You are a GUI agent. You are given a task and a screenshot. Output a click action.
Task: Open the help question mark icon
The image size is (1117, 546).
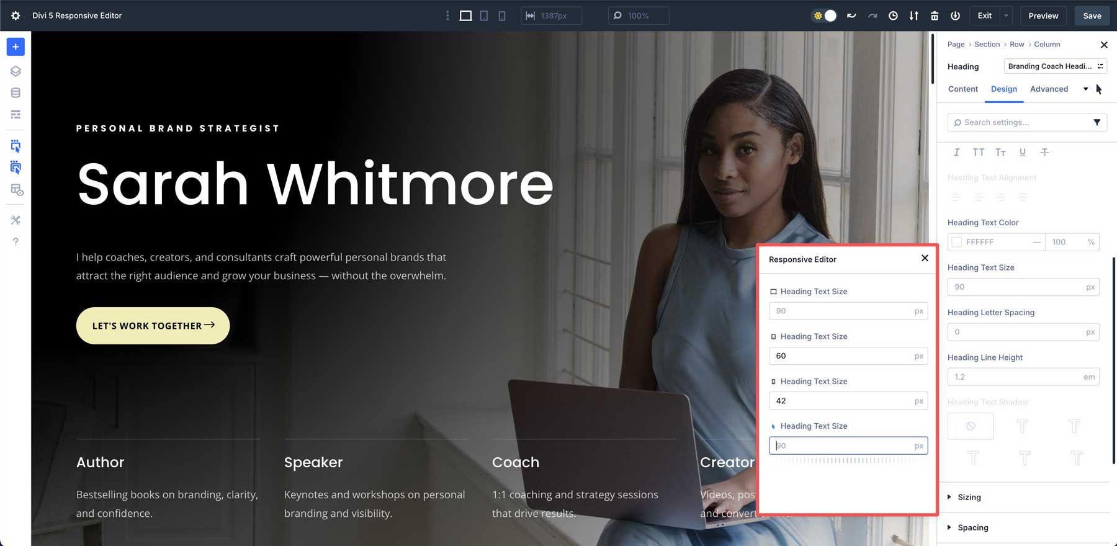point(16,241)
